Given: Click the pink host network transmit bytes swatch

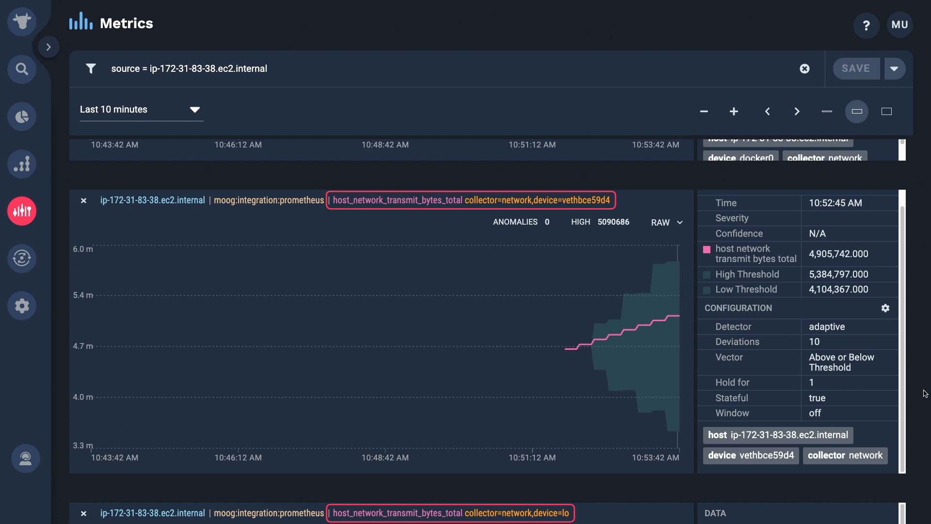Looking at the screenshot, I should point(706,249).
